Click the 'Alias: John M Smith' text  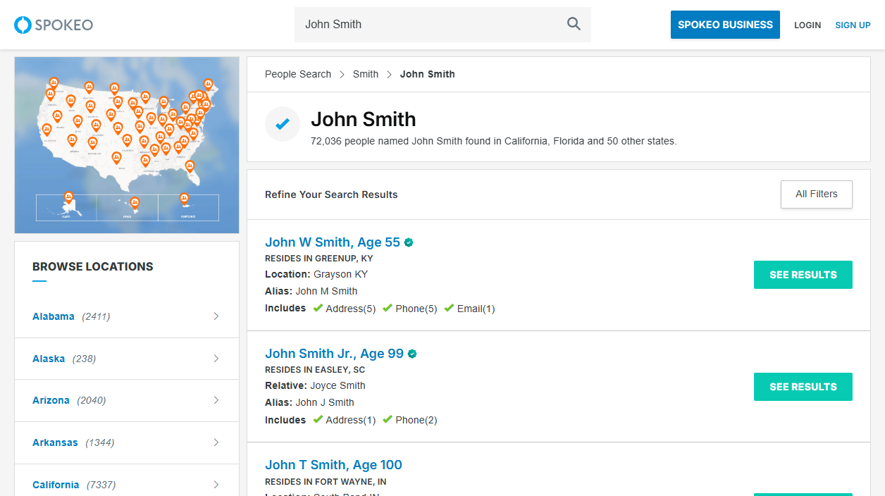click(311, 291)
